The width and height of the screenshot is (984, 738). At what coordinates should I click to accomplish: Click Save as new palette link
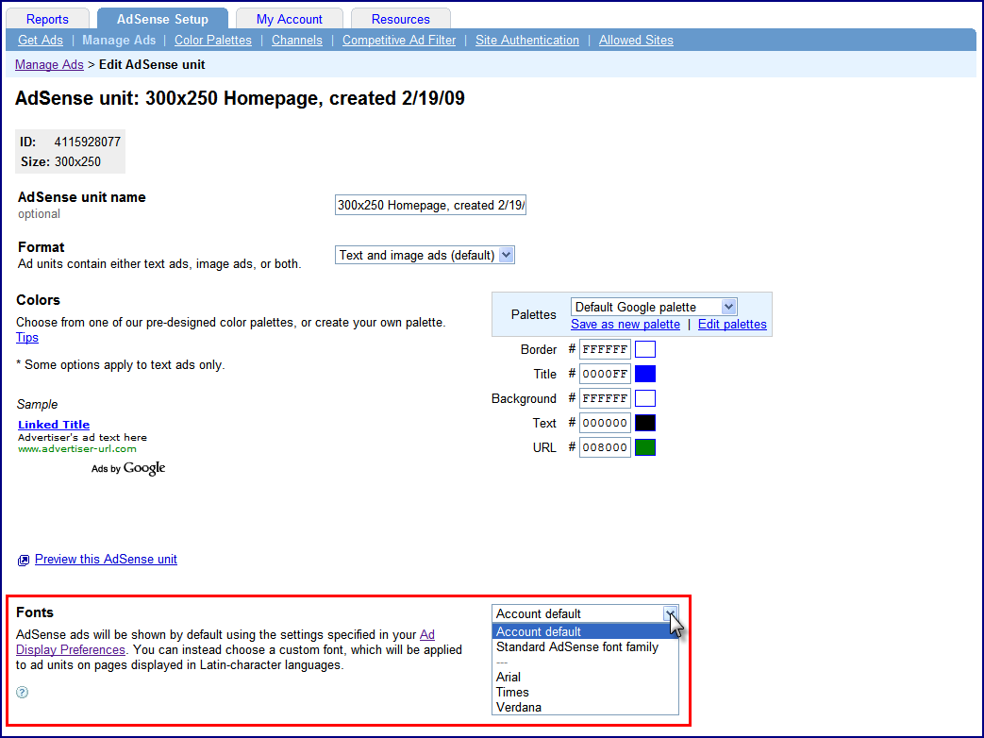pos(625,325)
